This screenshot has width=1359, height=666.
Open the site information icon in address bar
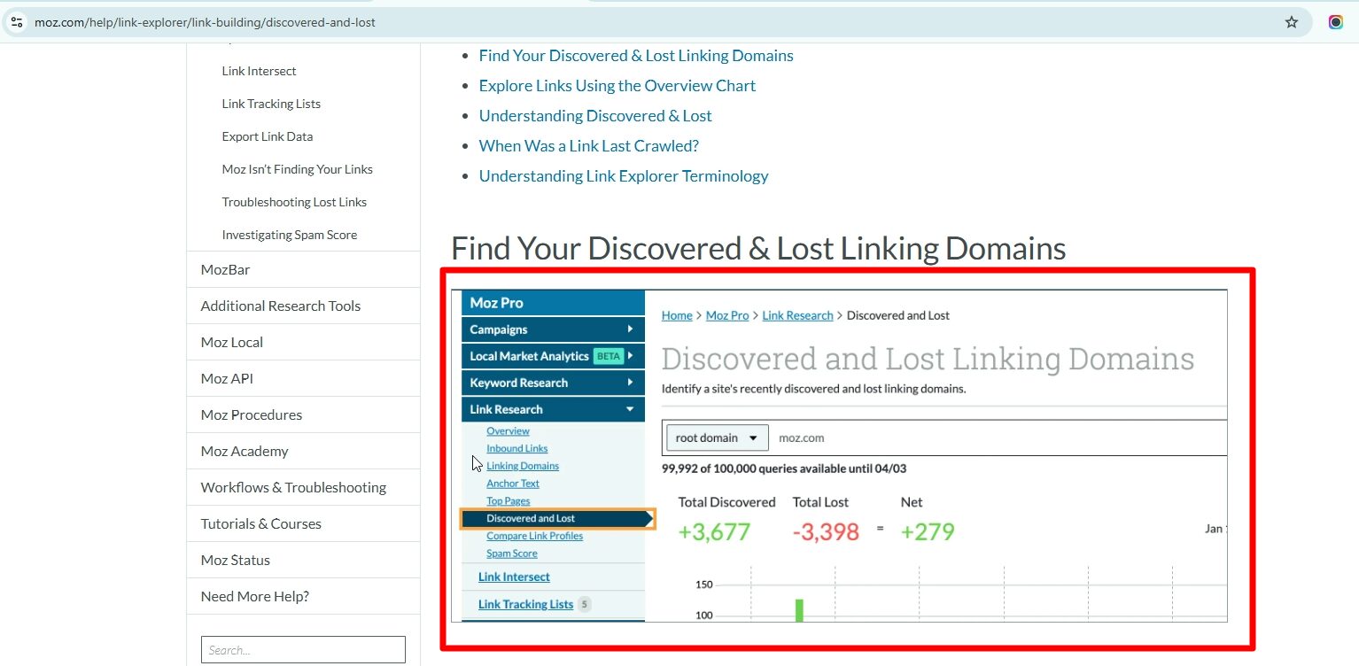tap(17, 22)
